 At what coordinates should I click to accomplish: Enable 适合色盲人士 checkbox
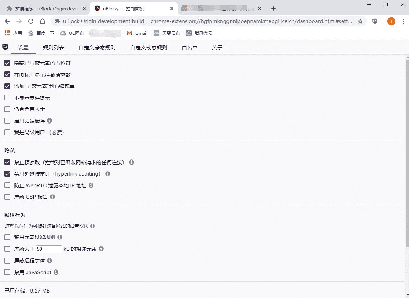pyautogui.click(x=7, y=109)
